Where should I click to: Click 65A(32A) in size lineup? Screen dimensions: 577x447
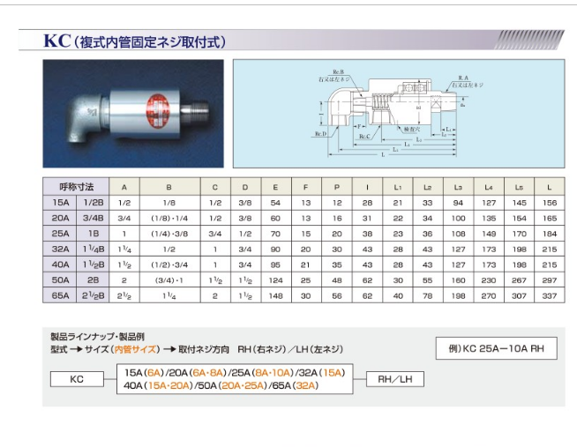coord(294,385)
